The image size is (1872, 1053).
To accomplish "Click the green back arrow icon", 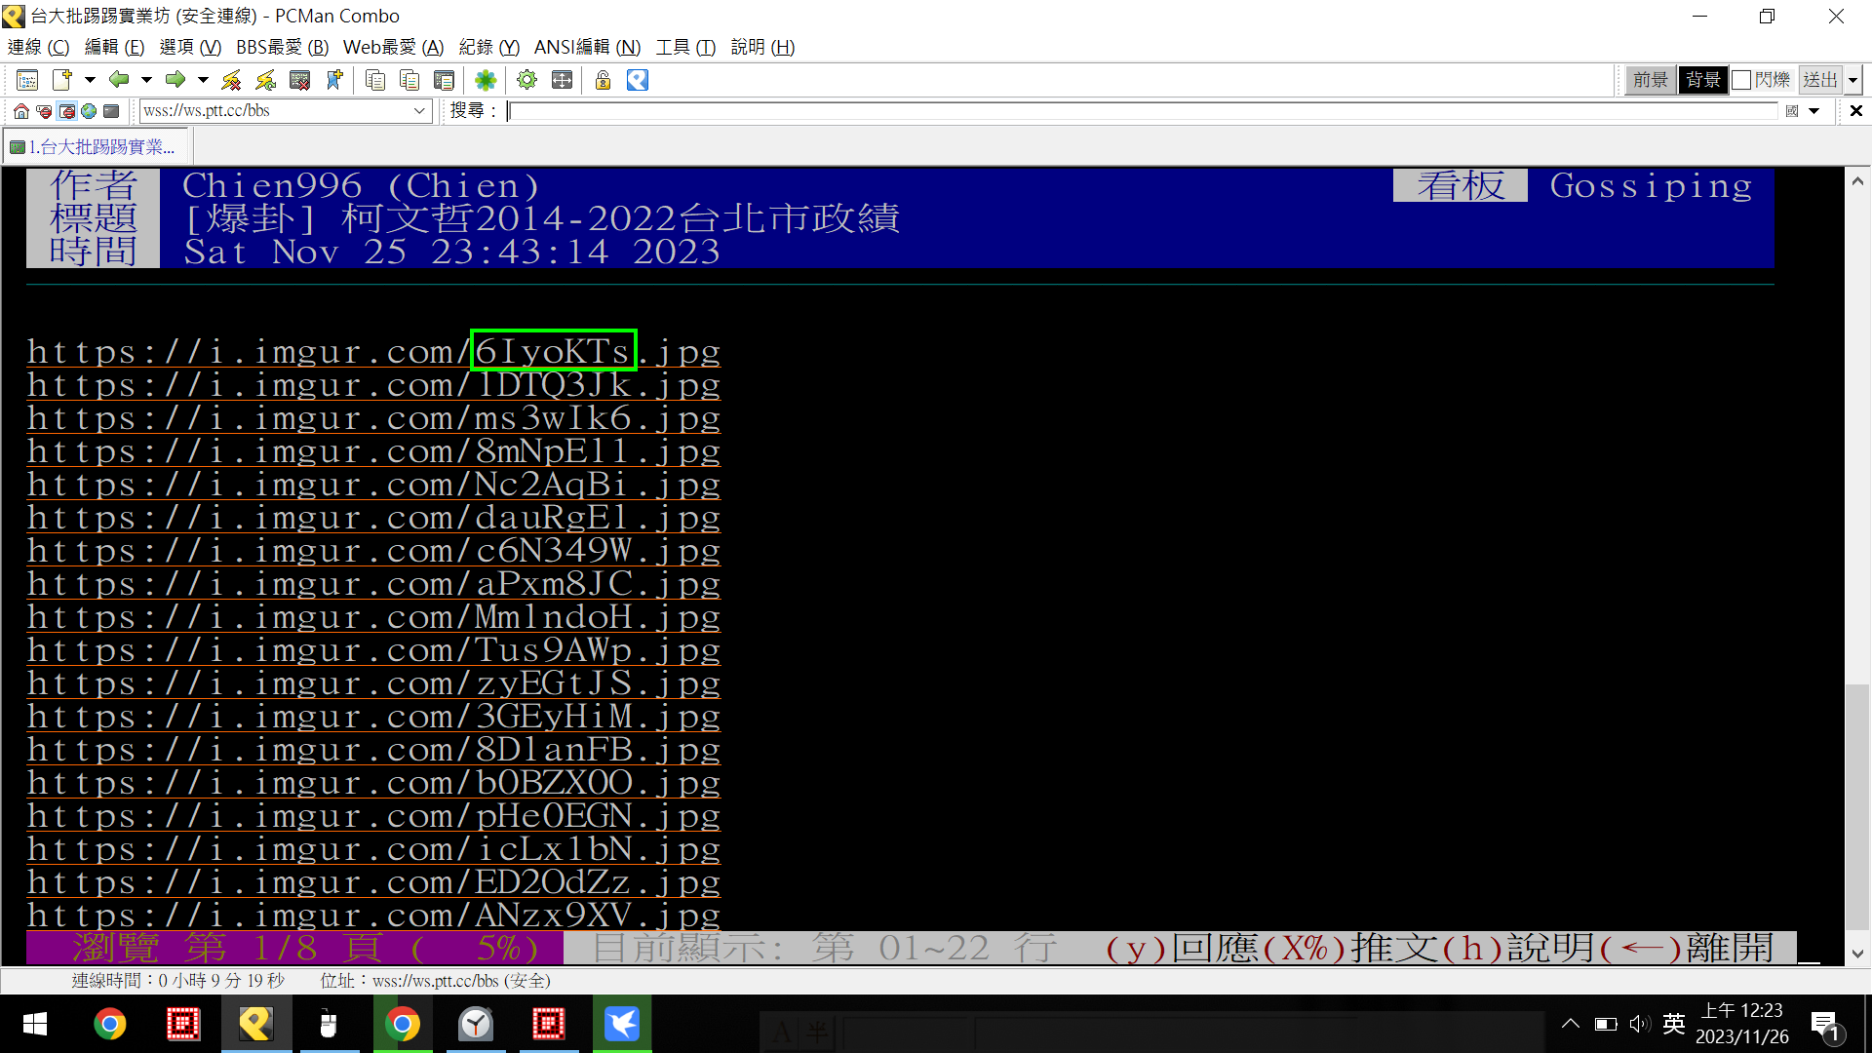I will [x=119, y=80].
